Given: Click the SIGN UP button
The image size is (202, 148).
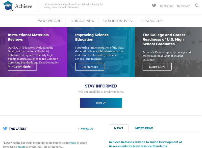Looking at the screenshot, I should tap(101, 103).
